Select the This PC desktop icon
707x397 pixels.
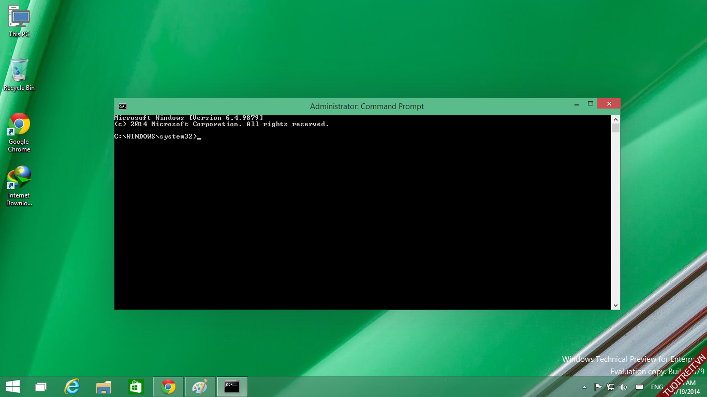(x=19, y=22)
